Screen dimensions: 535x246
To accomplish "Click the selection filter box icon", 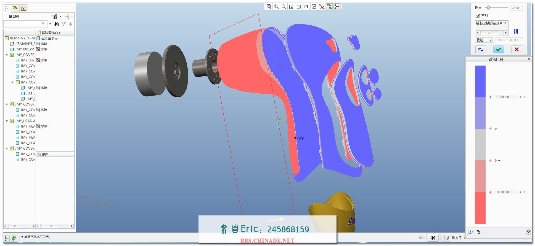I will pos(446,238).
